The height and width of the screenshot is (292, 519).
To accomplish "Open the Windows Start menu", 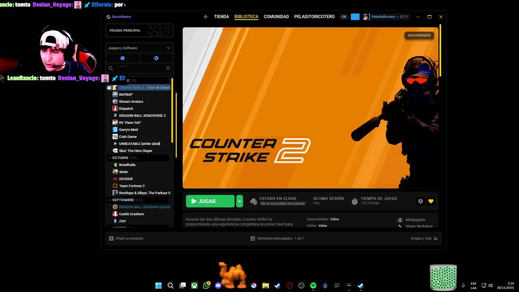I will click(159, 286).
